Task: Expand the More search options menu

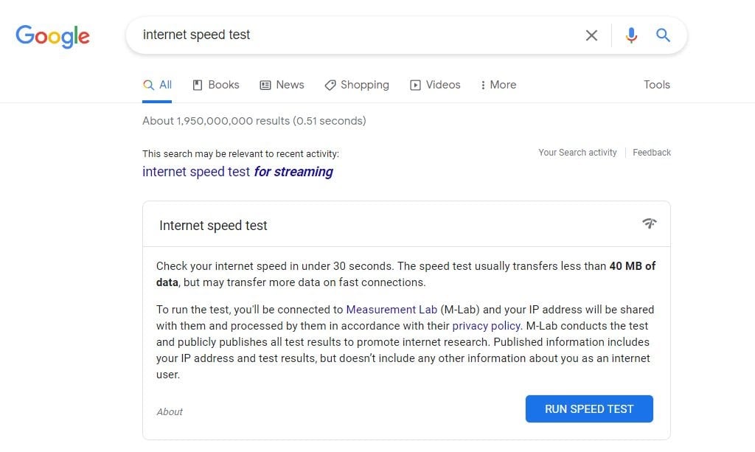Action: click(x=498, y=85)
